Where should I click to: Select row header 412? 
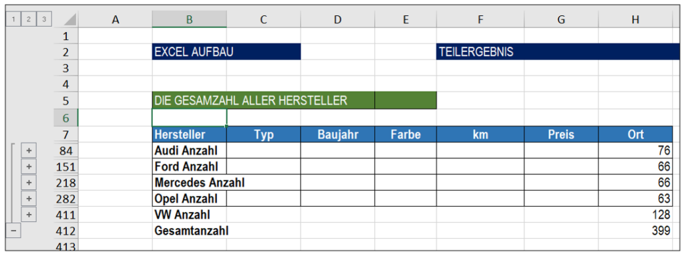pos(66,231)
